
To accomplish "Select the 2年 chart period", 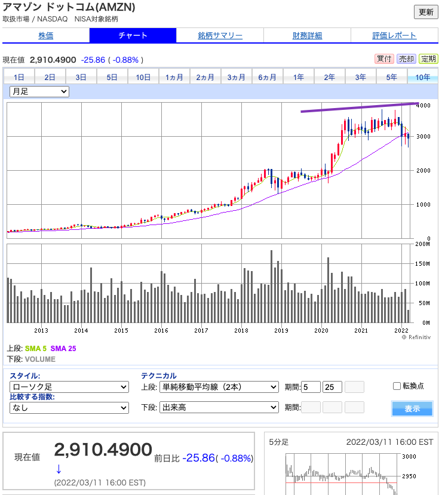I will click(x=329, y=77).
